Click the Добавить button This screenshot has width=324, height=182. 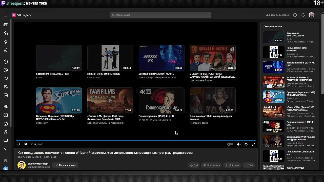[232, 165]
